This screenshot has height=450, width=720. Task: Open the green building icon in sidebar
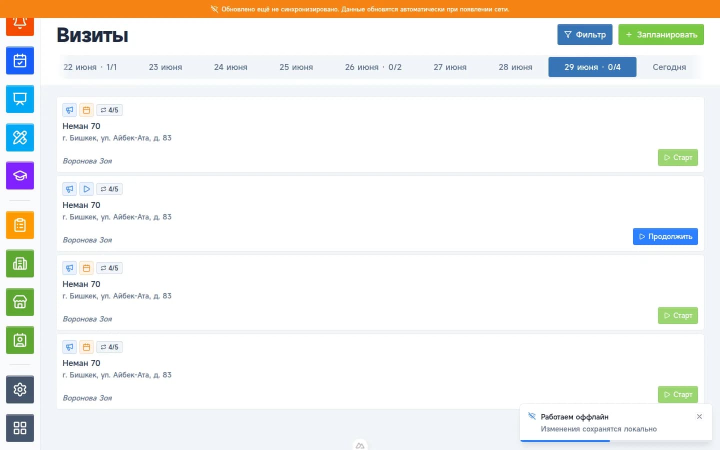[20, 263]
